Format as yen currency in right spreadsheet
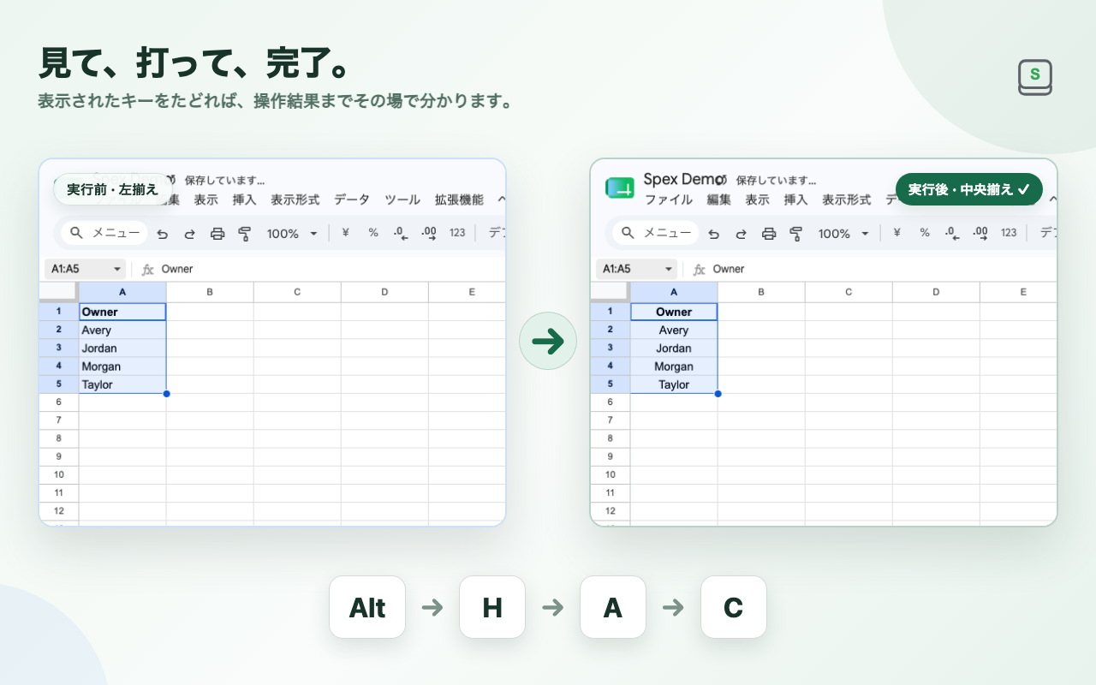 897,233
